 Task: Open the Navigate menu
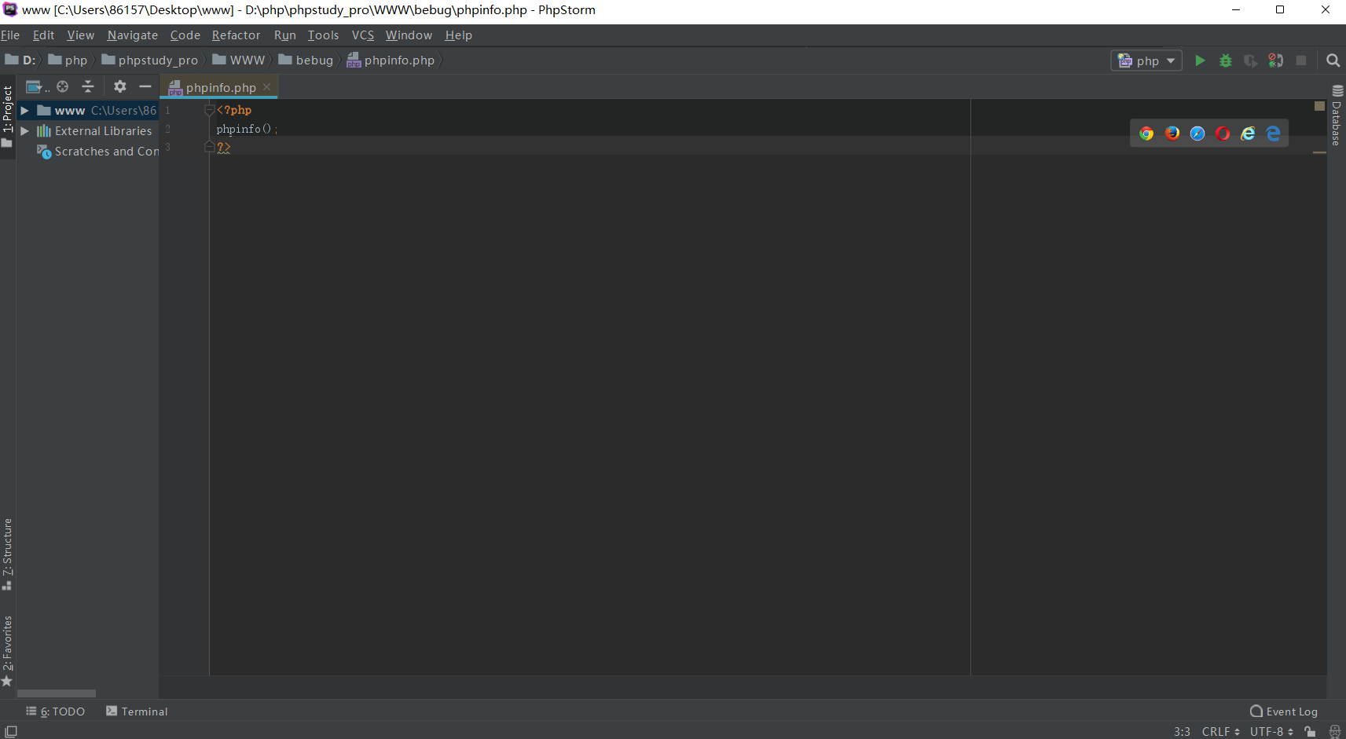[x=132, y=35]
